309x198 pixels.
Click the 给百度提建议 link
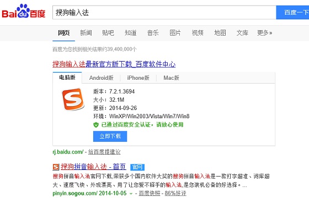coord(104,152)
